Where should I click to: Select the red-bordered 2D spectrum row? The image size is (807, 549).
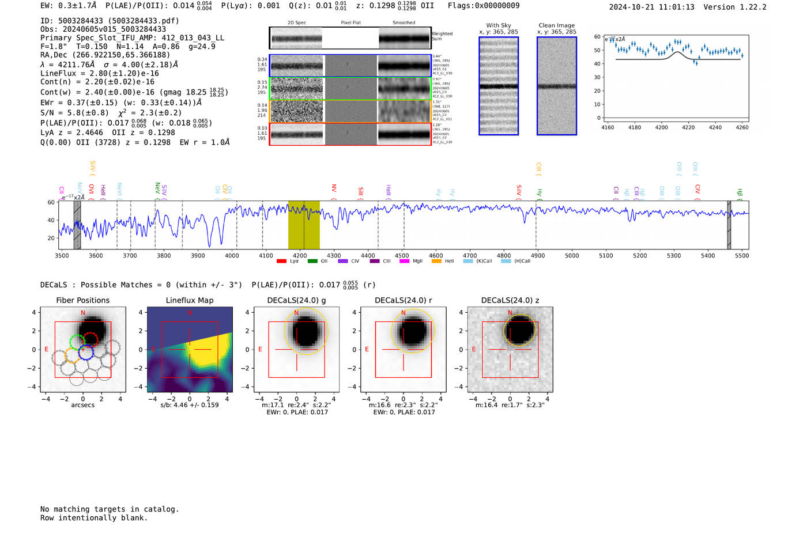pos(350,134)
